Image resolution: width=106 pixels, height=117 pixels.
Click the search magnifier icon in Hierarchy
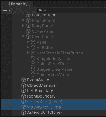[40, 11]
